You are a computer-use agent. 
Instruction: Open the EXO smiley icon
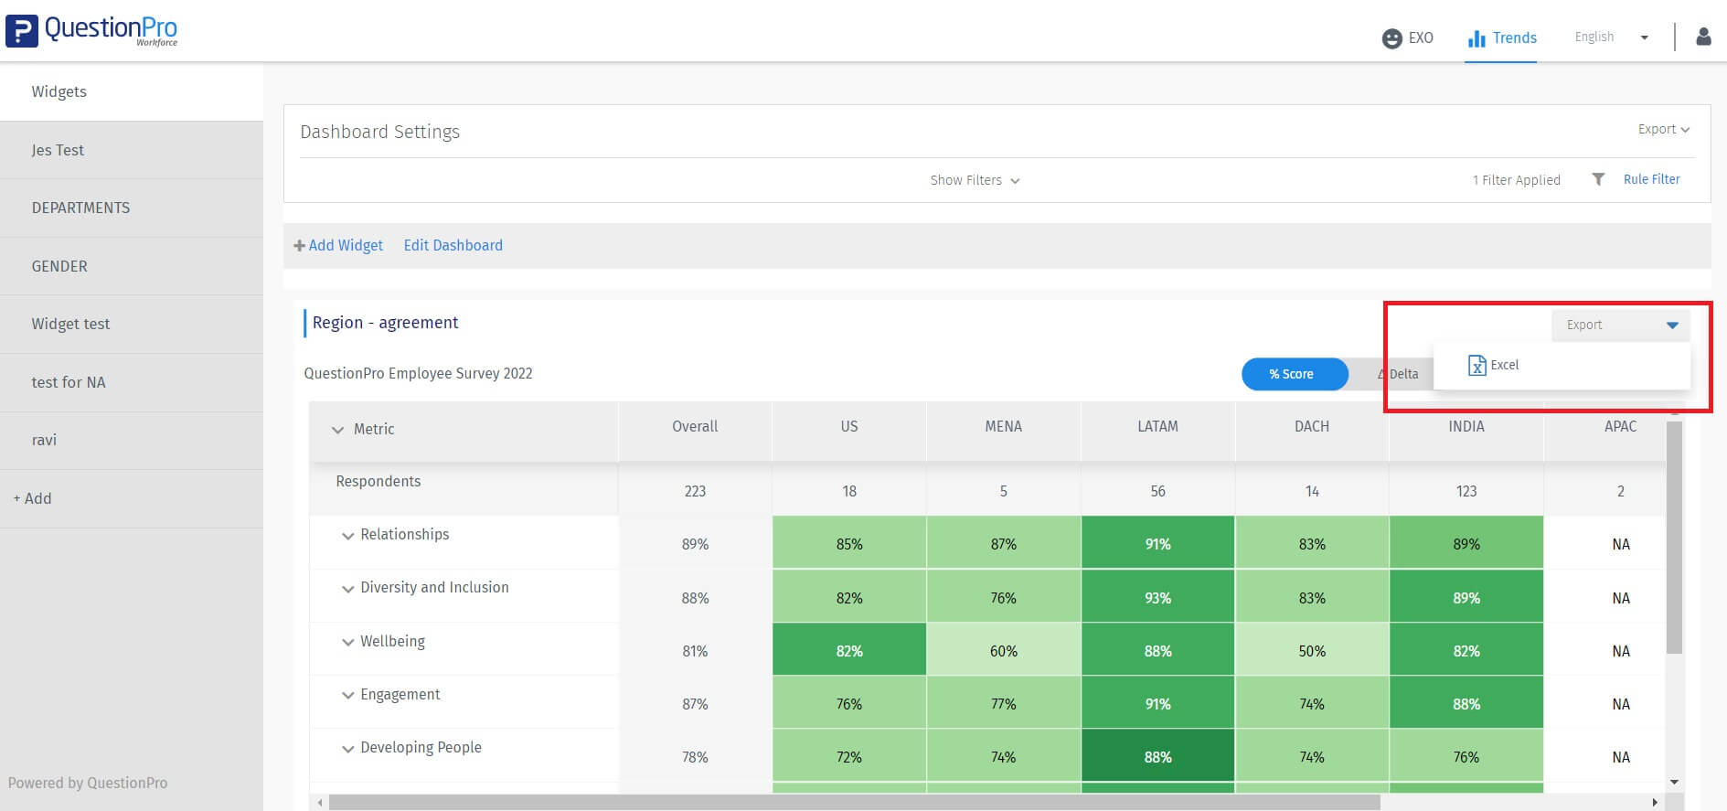click(x=1391, y=38)
